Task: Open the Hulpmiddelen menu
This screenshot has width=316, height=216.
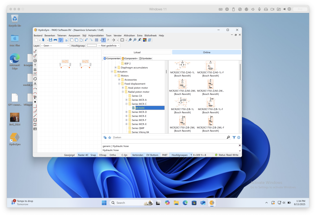Action: click(x=96, y=35)
